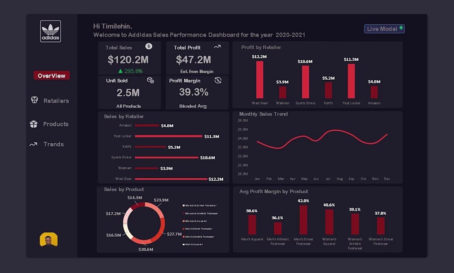454x273 pixels.
Task: Click the green live status dot
Action: point(401,28)
